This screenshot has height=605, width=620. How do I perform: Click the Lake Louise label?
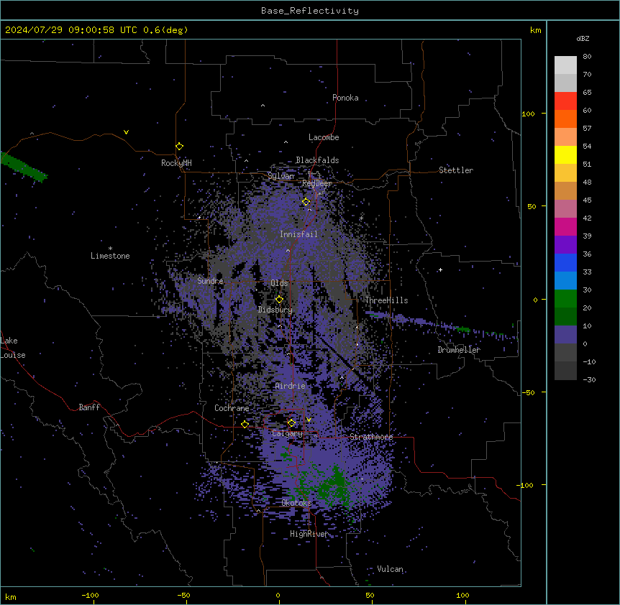(13, 348)
